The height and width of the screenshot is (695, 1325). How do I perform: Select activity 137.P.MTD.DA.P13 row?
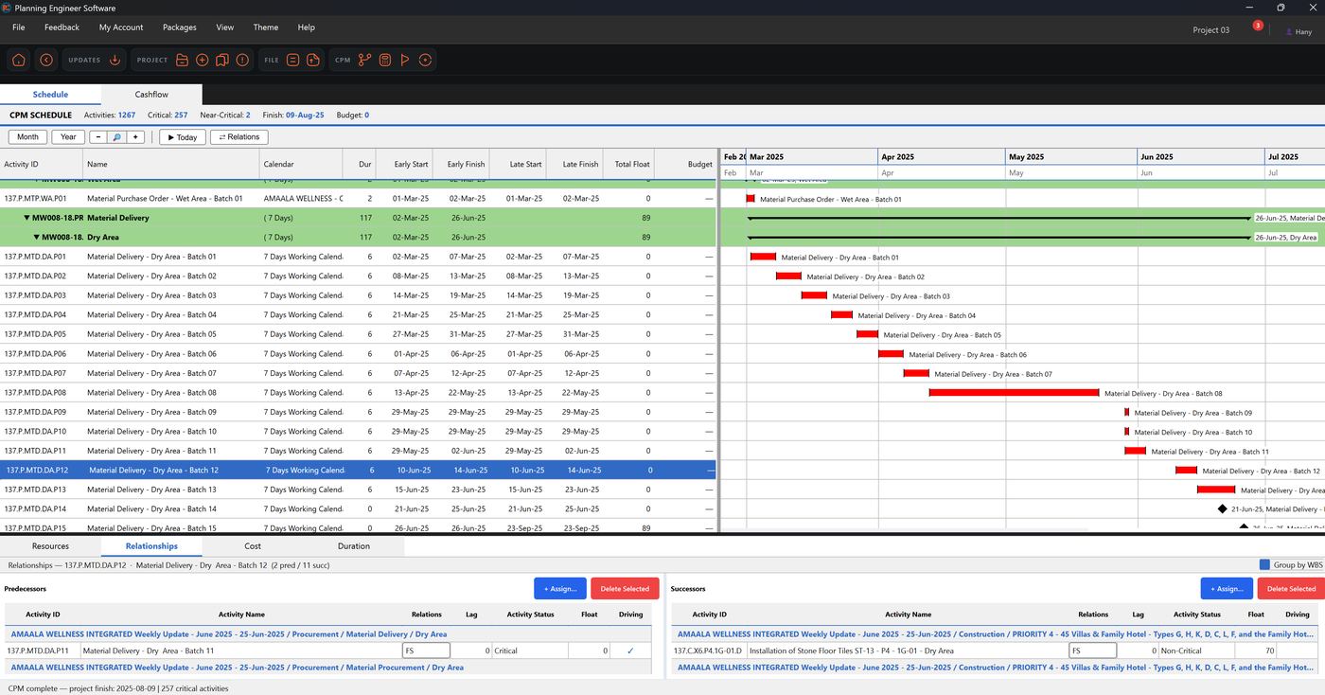click(x=358, y=490)
